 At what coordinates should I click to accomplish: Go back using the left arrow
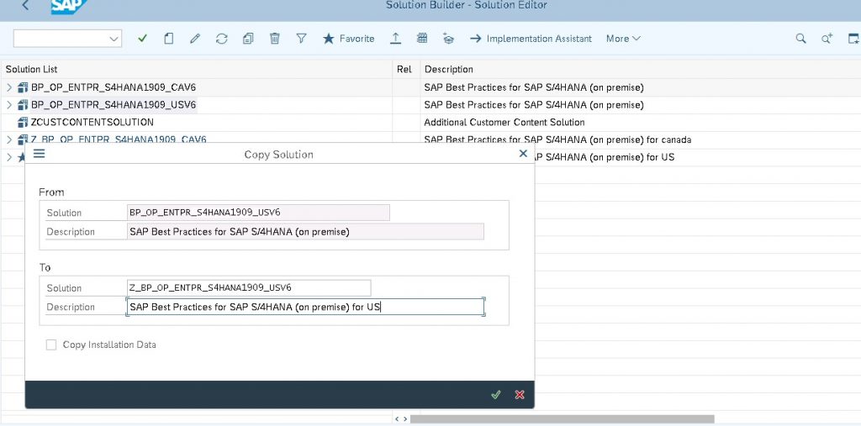pyautogui.click(x=25, y=6)
